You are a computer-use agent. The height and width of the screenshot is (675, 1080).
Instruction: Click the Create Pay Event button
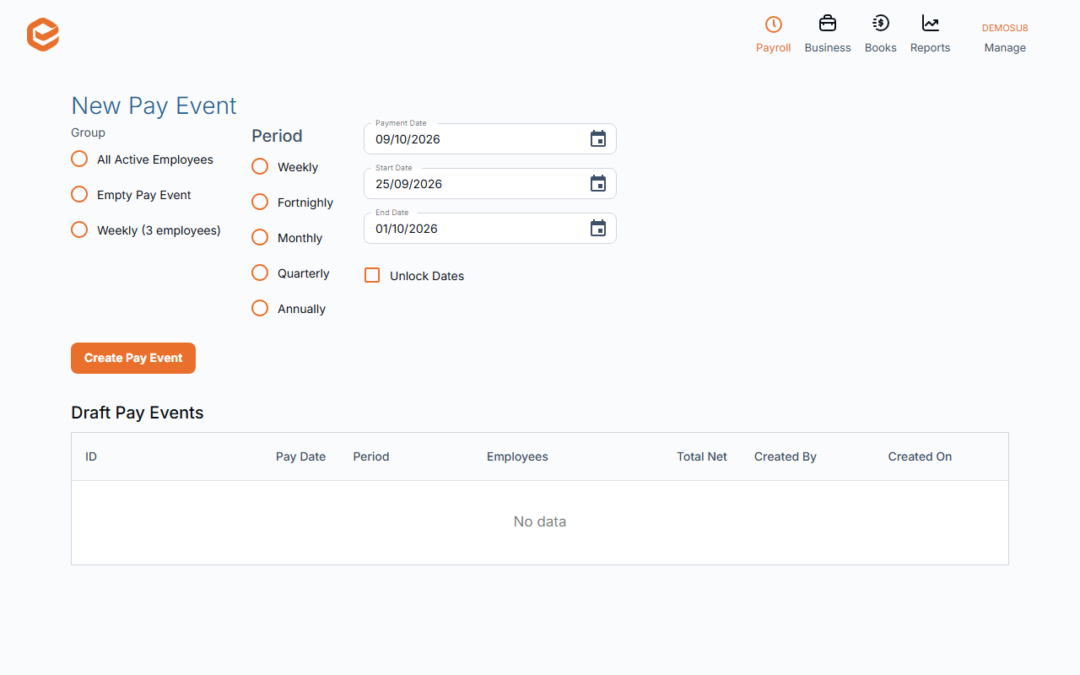(133, 358)
